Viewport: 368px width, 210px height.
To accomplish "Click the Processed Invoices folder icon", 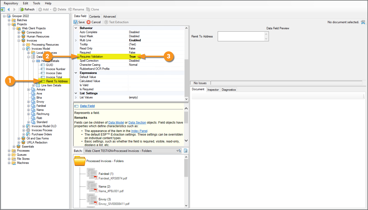I will (79, 161).
